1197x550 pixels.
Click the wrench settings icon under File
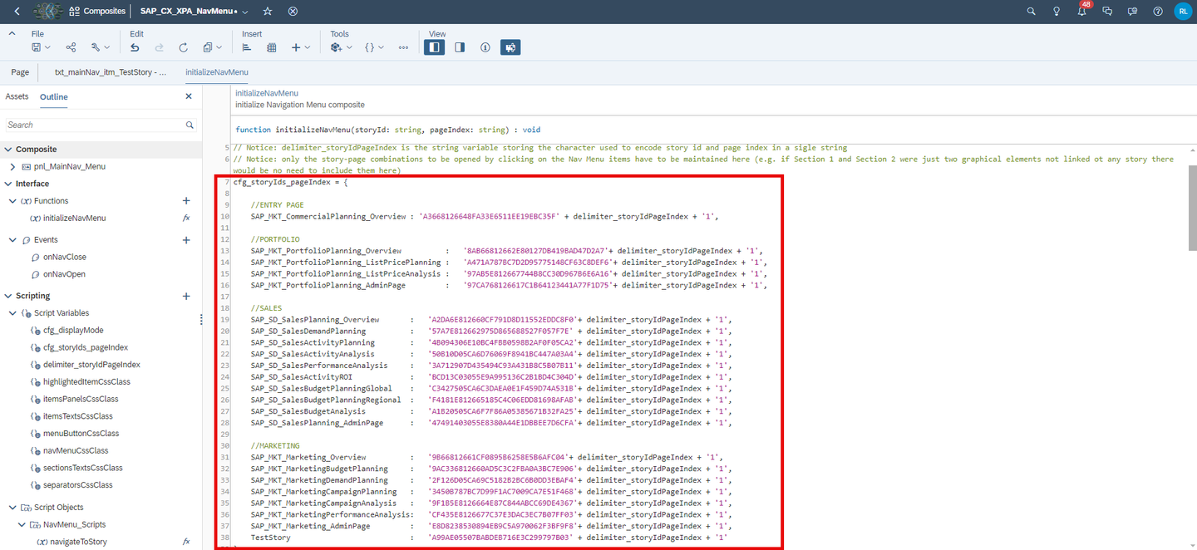point(96,47)
